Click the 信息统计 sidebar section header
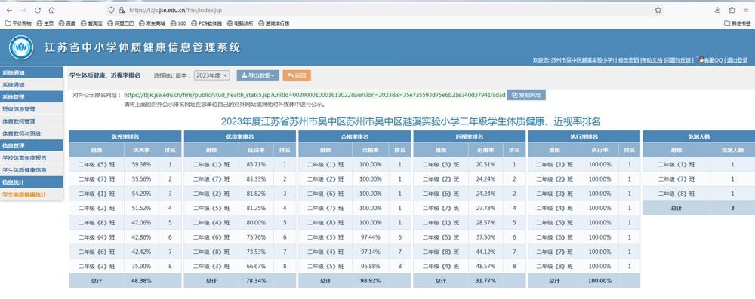 point(31,182)
